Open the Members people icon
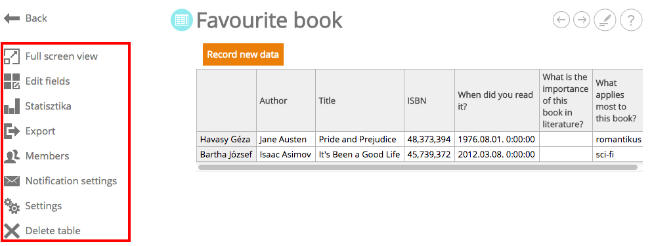The height and width of the screenshot is (246, 652). point(12,156)
